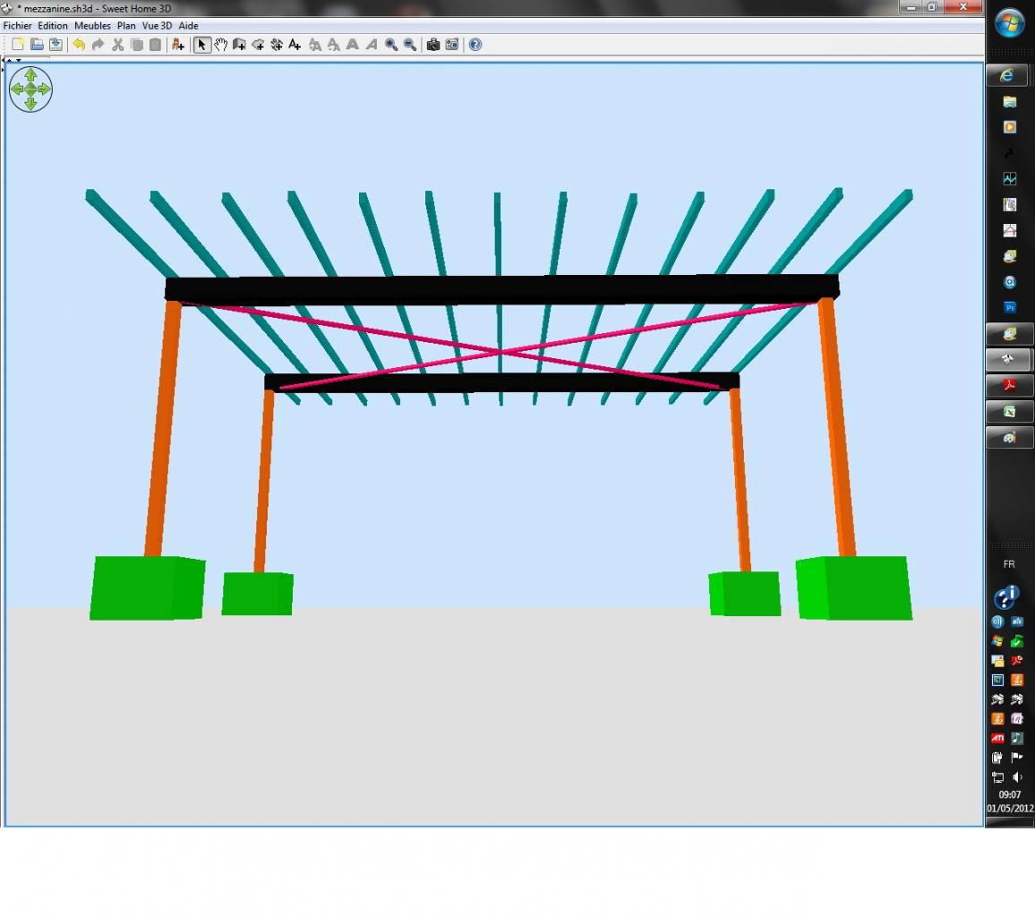The width and height of the screenshot is (1035, 917).
Task: Click the Create photo camera icon
Action: coord(433,45)
